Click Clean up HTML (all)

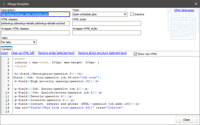coord(23,53)
